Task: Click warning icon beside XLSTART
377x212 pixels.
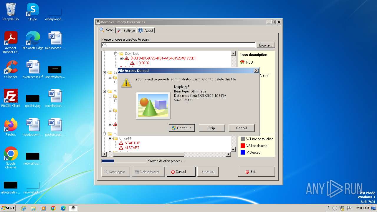Action: coord(121,148)
